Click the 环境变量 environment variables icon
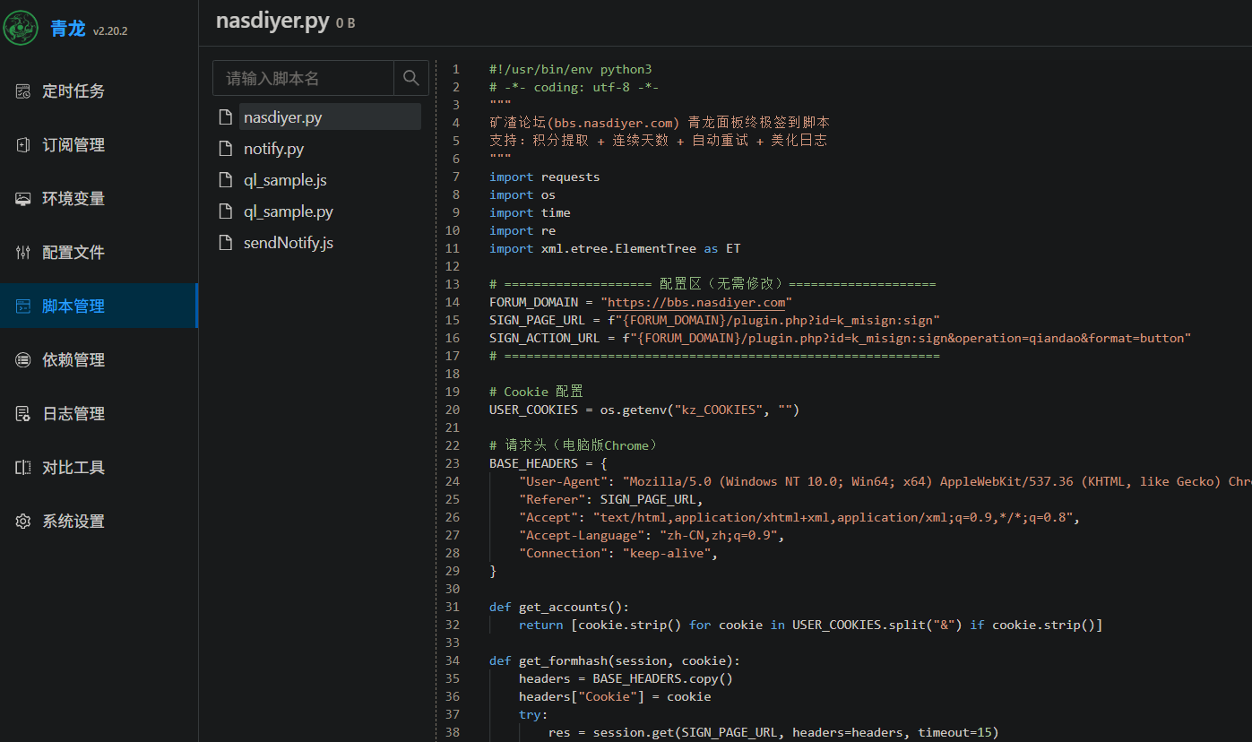1252x742 pixels. 23,199
